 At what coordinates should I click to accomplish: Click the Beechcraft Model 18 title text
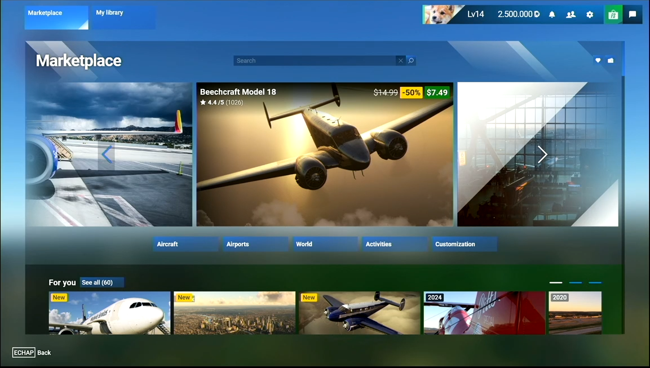pos(238,92)
